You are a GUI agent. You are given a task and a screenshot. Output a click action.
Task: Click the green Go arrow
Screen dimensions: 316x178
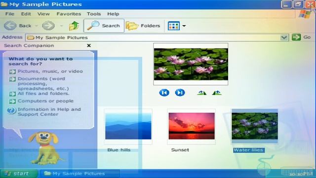click(296, 37)
